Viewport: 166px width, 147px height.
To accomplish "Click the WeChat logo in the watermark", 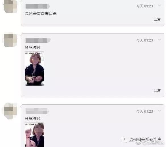I will (x=124, y=140).
